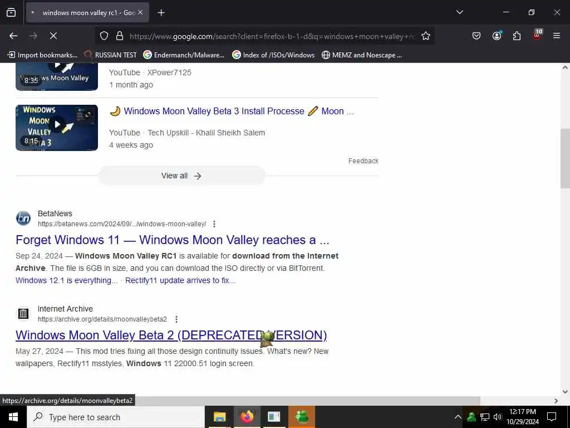Image resolution: width=570 pixels, height=428 pixels.
Task: Open the Windows Start menu
Action: pos(13,417)
